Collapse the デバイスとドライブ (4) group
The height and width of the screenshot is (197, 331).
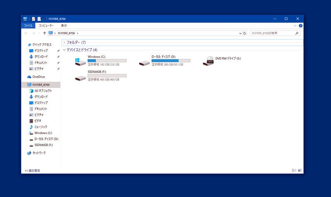(x=64, y=50)
